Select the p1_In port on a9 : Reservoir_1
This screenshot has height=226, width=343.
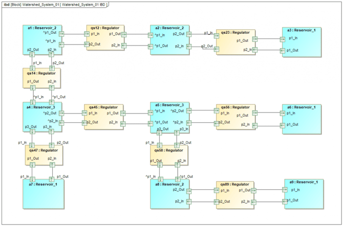[x=285, y=190]
